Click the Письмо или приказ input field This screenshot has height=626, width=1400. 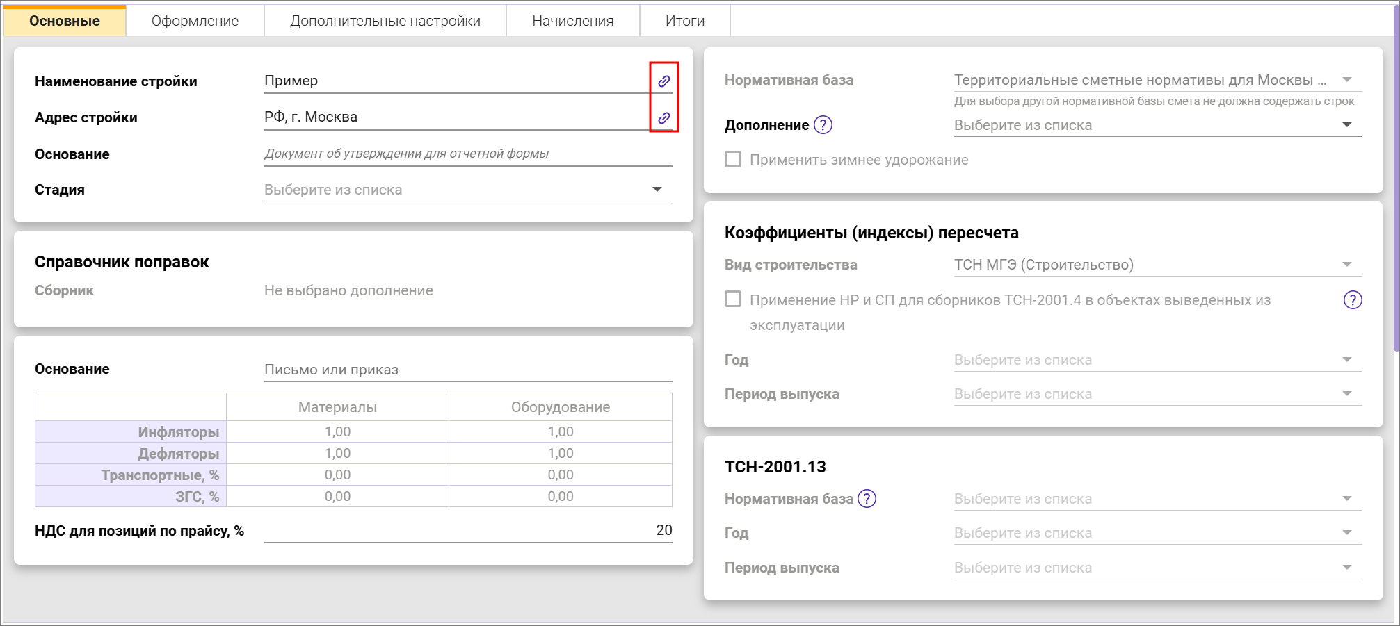pyautogui.click(x=467, y=370)
